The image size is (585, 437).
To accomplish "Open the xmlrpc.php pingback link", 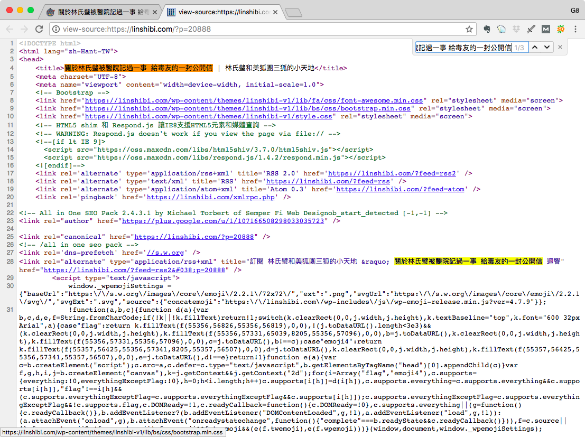I will coord(210,197).
